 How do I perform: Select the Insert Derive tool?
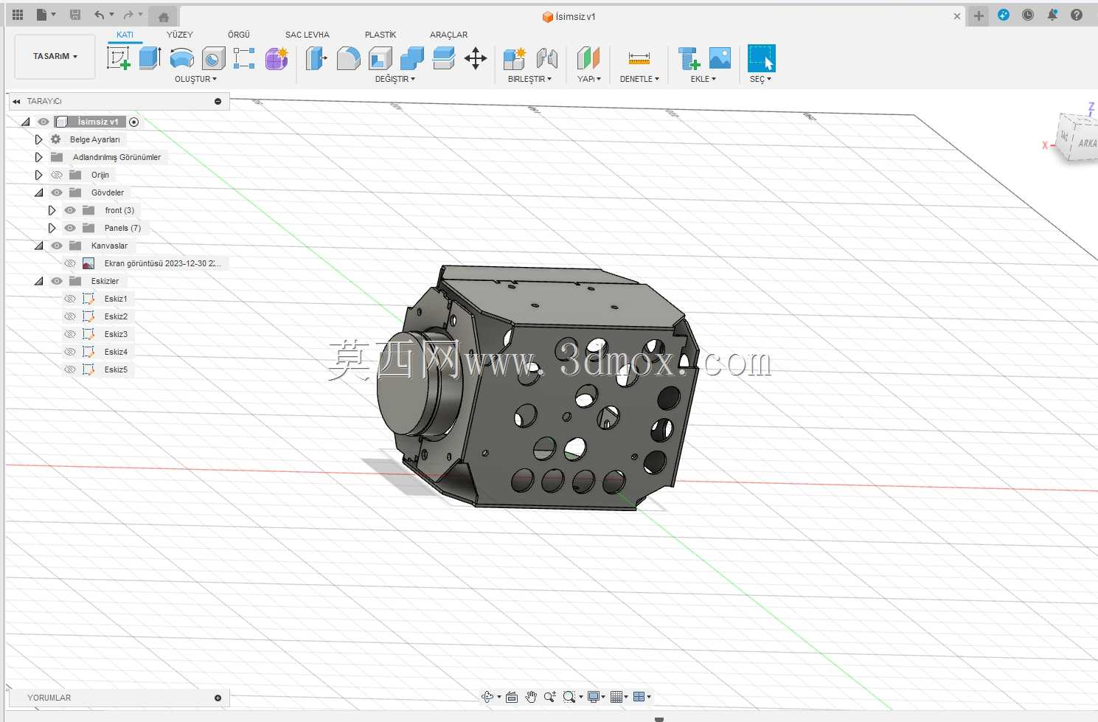coord(689,58)
